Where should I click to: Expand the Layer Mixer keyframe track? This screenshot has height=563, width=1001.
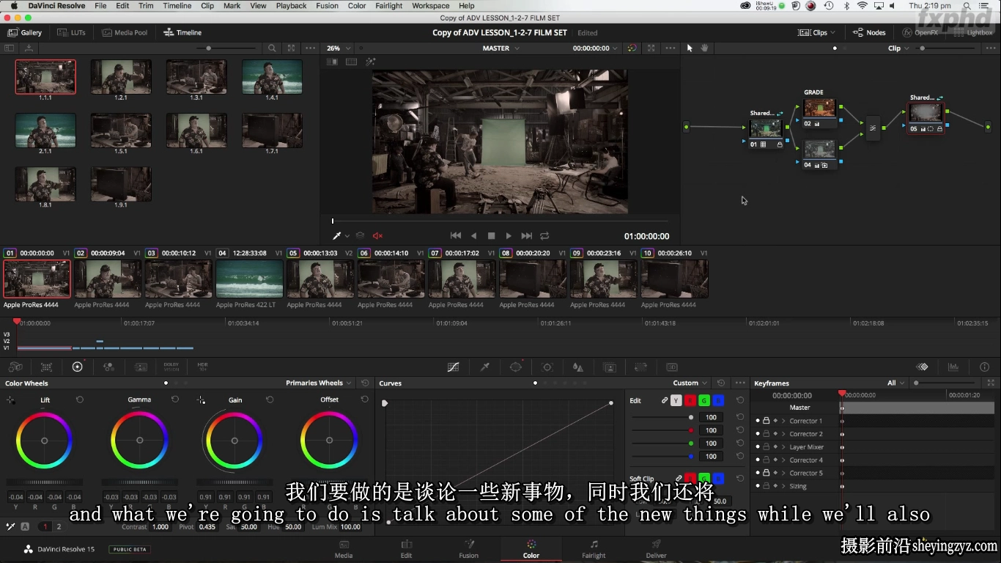coord(783,447)
